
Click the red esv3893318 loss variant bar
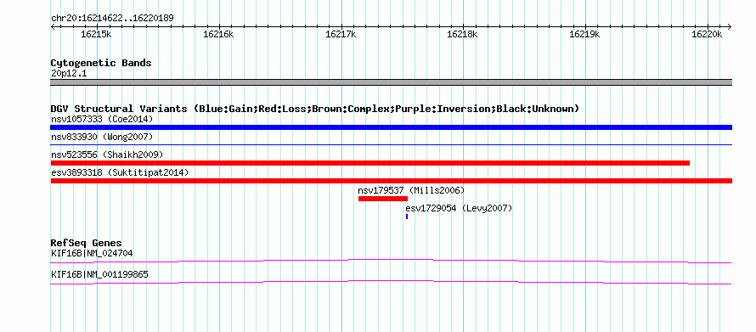[x=391, y=181]
